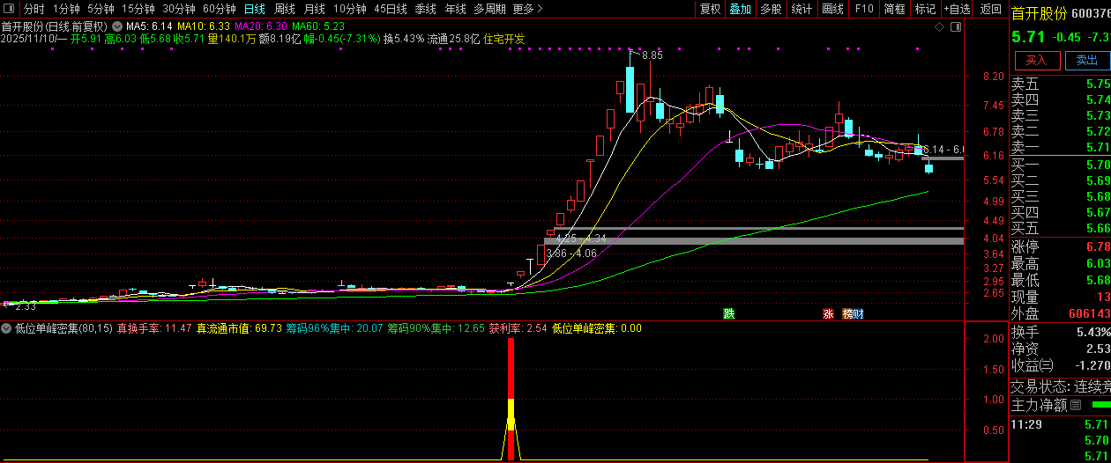Switch to 15分钟 period
Screen dimensions: 1111x463
point(138,9)
